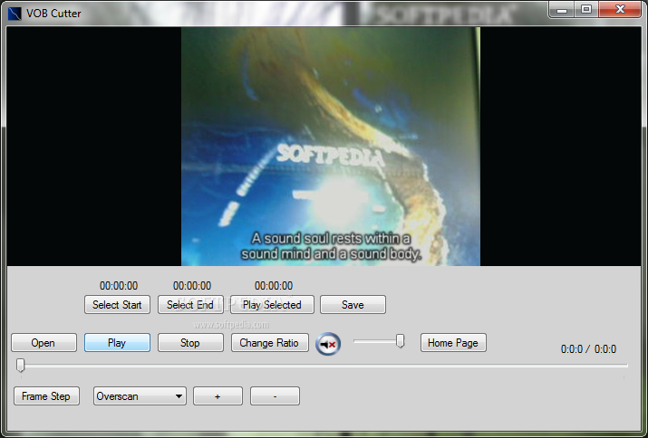Image resolution: width=648 pixels, height=438 pixels.
Task: Click the video preview area
Action: click(324, 147)
